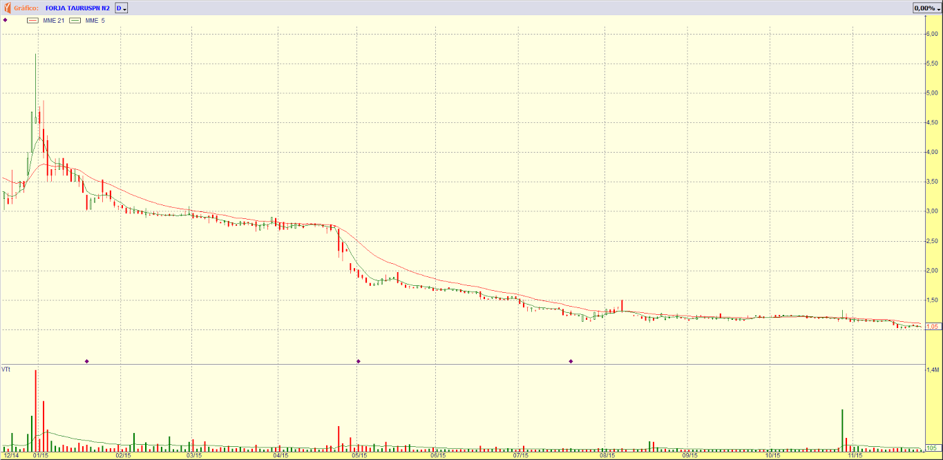
Task: Click the current volume tag 105
Action: [931, 448]
